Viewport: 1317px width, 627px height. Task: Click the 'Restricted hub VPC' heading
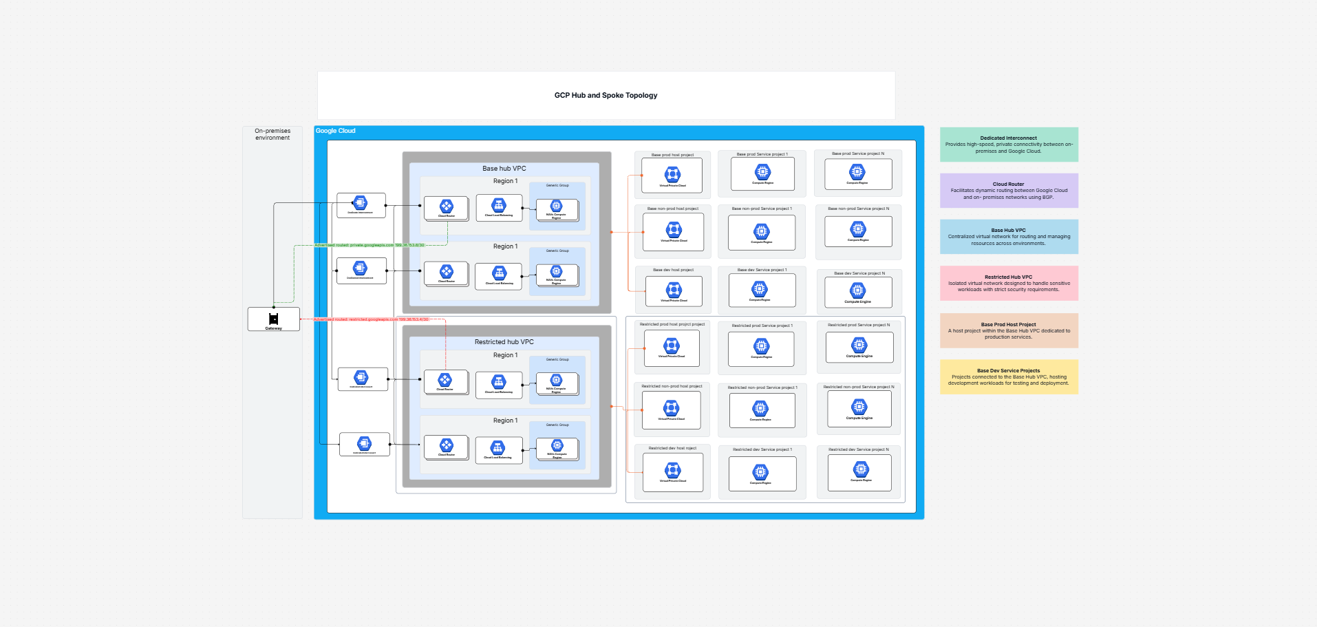click(504, 342)
